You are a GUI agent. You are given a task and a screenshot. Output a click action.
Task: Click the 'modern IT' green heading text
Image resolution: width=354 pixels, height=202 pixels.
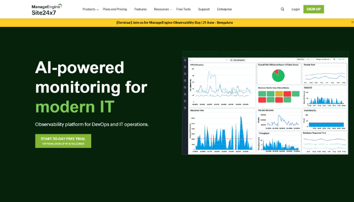(x=75, y=107)
